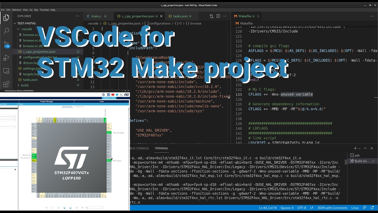Open the File menu
378x213 pixels.
pos(3,10)
